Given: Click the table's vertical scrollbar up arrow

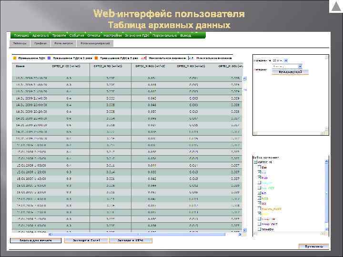Looking at the screenshot, I should 245,79.
